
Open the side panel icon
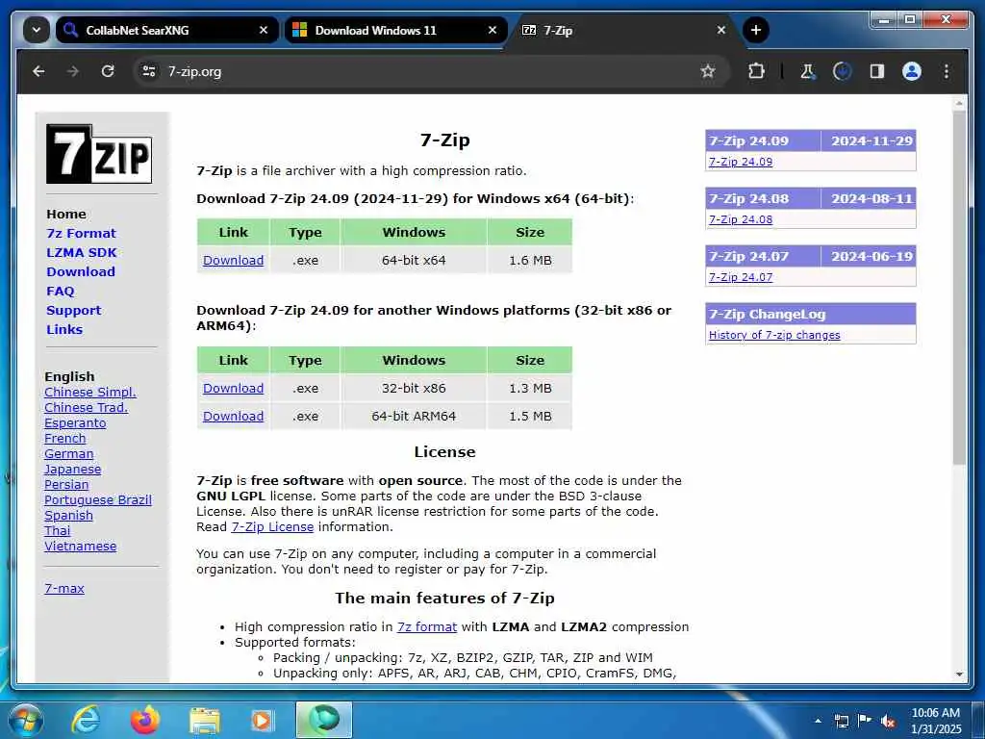[877, 71]
